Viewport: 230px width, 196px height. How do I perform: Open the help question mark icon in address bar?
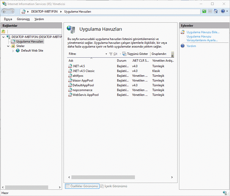tap(223, 11)
